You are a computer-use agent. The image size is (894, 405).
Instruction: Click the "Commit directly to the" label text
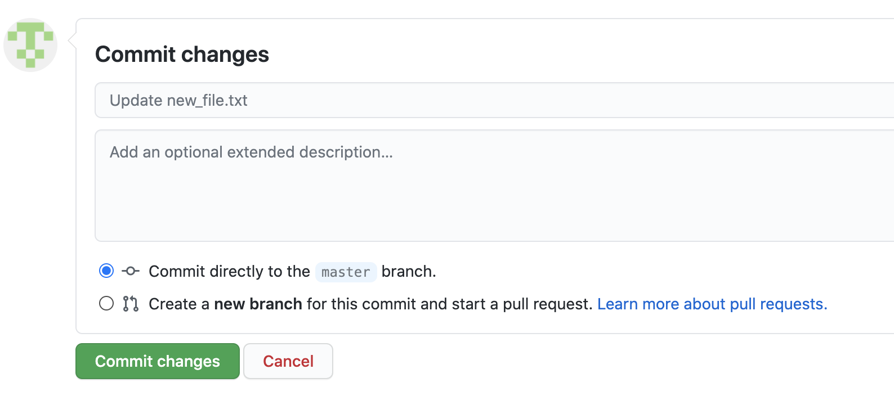click(229, 272)
